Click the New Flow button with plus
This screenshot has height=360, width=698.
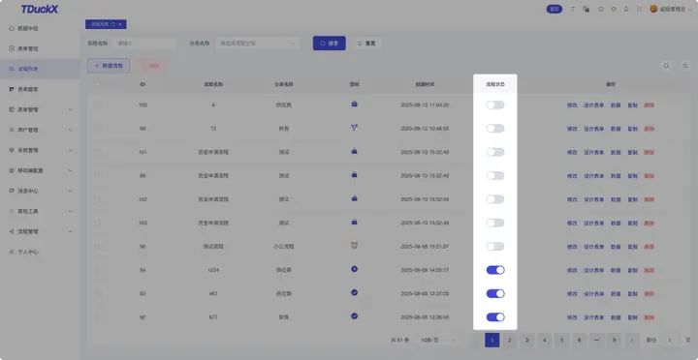(x=109, y=66)
